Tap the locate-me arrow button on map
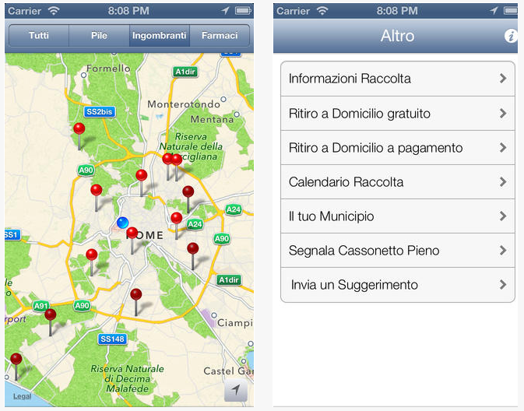 [x=236, y=390]
